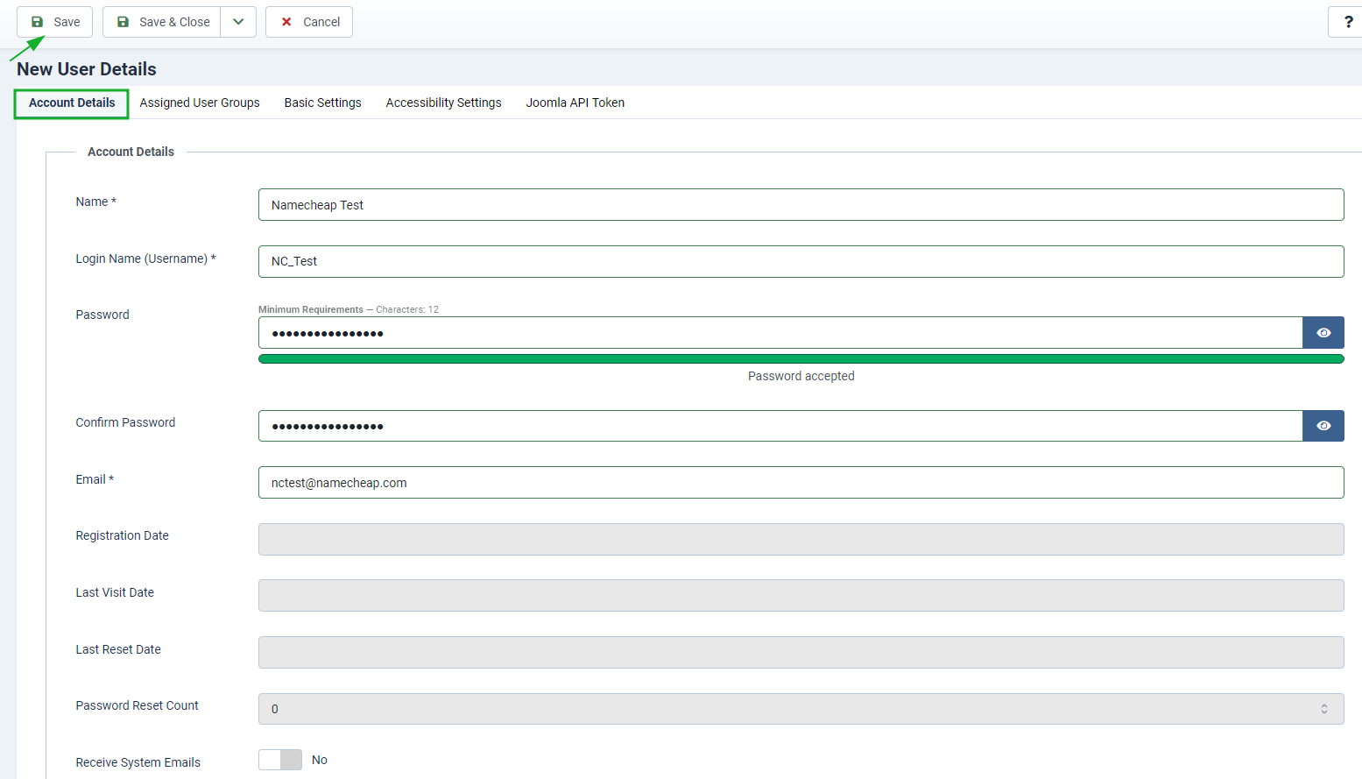Focus the Login Name username field

point(801,261)
